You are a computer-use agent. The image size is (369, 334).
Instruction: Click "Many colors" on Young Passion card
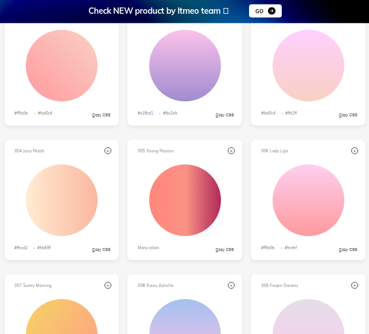tap(149, 248)
